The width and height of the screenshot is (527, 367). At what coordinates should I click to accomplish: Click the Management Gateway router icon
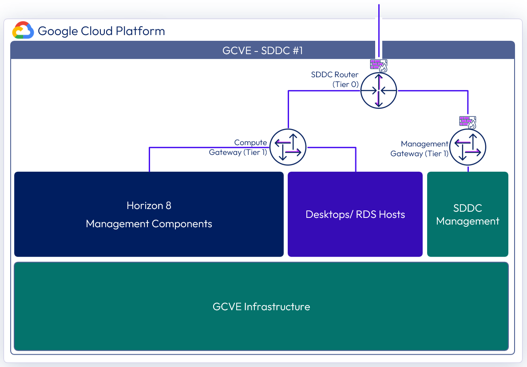(x=468, y=147)
